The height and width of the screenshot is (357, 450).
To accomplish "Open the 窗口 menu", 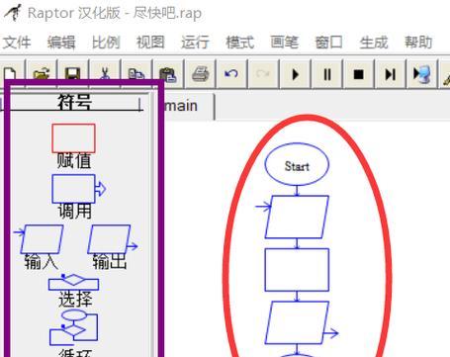I will 329,43.
